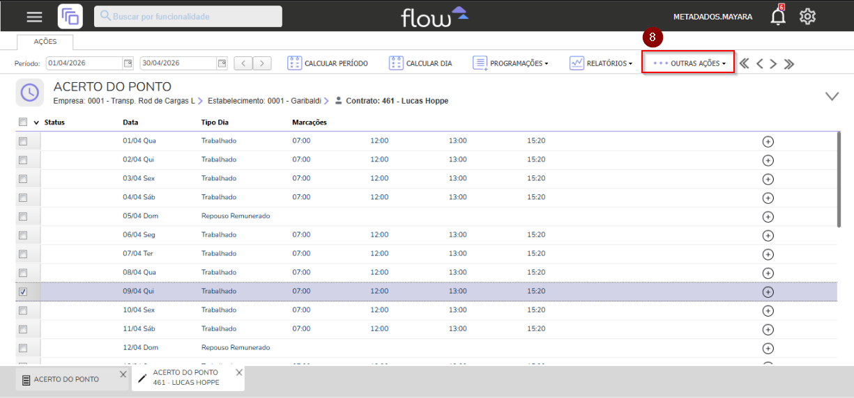The height and width of the screenshot is (398, 854).
Task: Open the settings gear
Action: point(807,17)
